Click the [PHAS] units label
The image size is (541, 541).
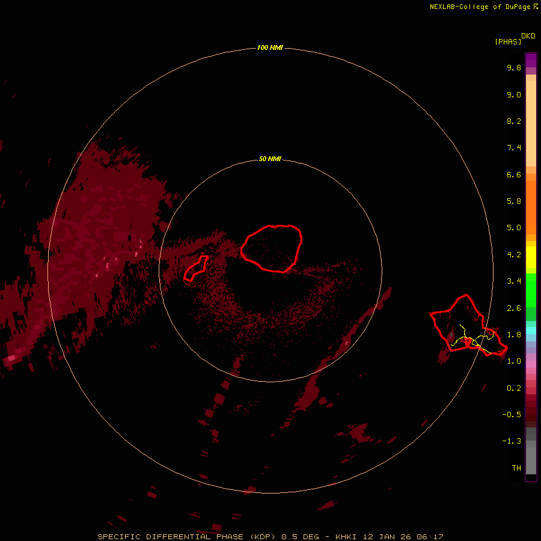click(508, 41)
